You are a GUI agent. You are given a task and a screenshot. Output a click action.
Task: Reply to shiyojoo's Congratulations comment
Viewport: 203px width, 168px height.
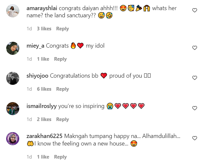point(63,89)
